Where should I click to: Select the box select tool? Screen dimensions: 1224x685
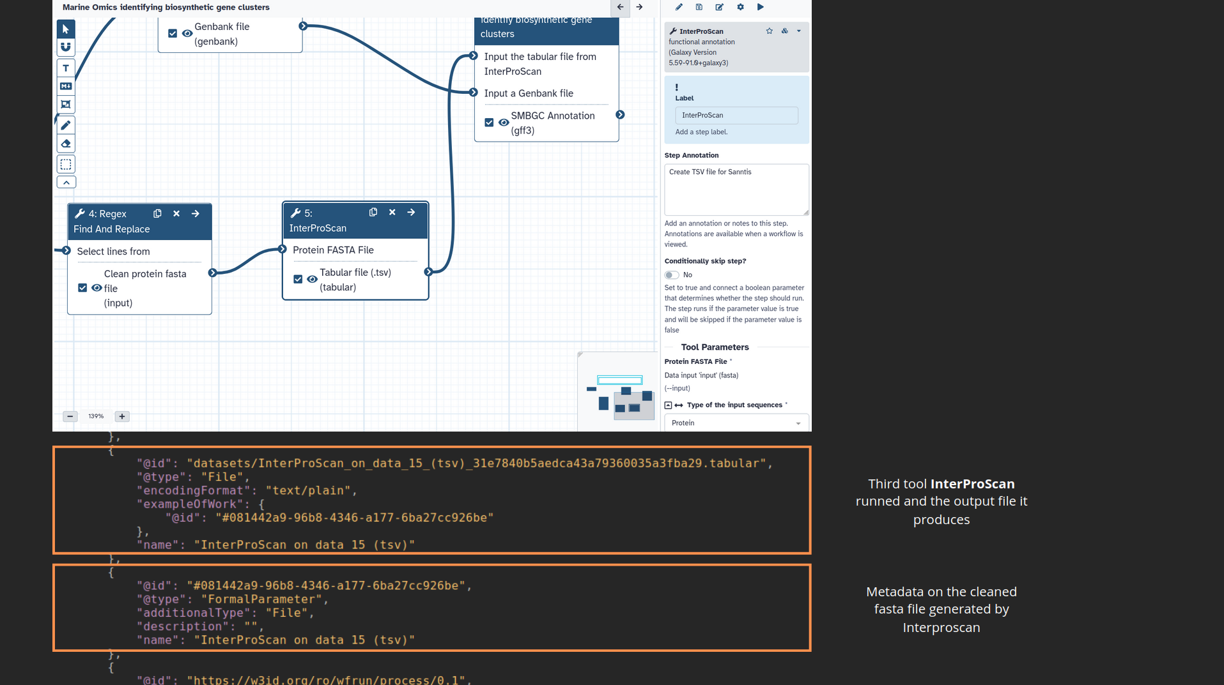tap(66, 164)
